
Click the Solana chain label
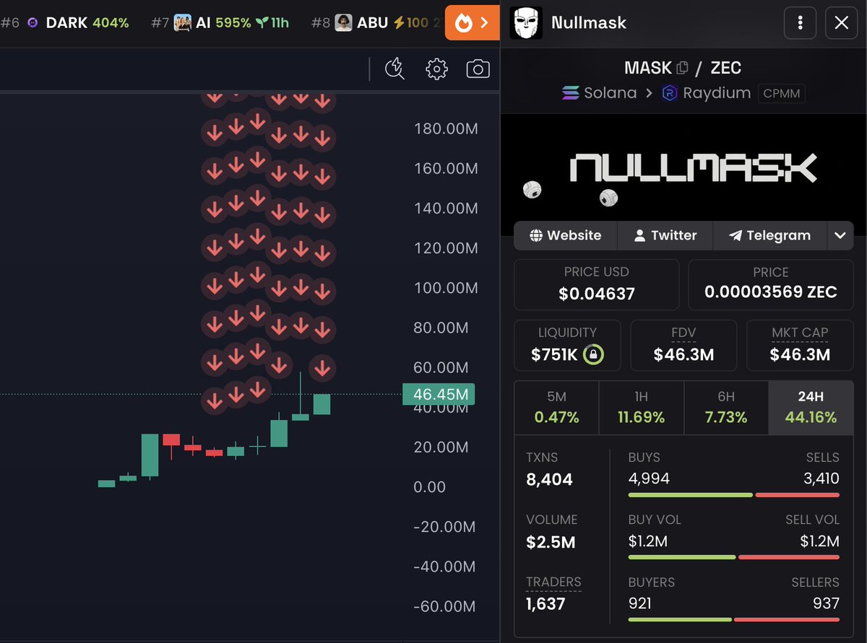click(611, 93)
